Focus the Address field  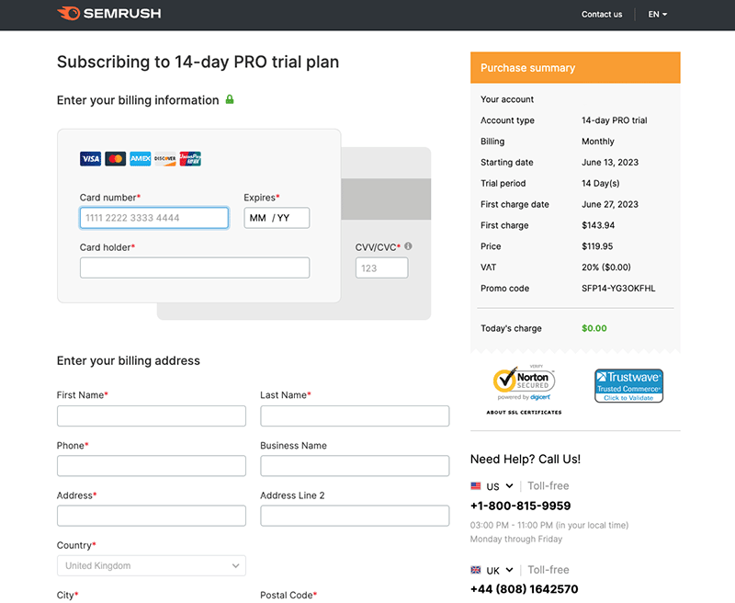[x=152, y=516]
